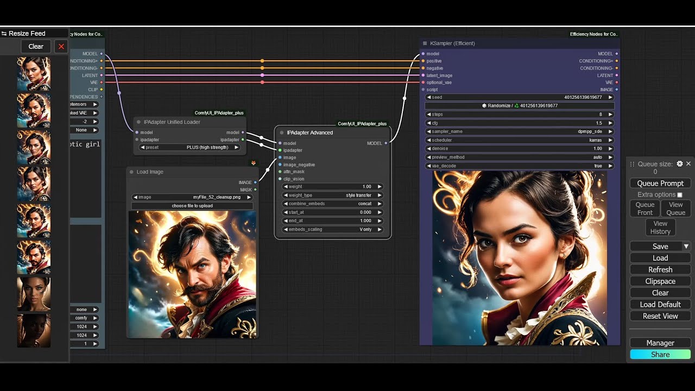Collapse the IPAdapter Unified Loader node dot

[138, 122]
